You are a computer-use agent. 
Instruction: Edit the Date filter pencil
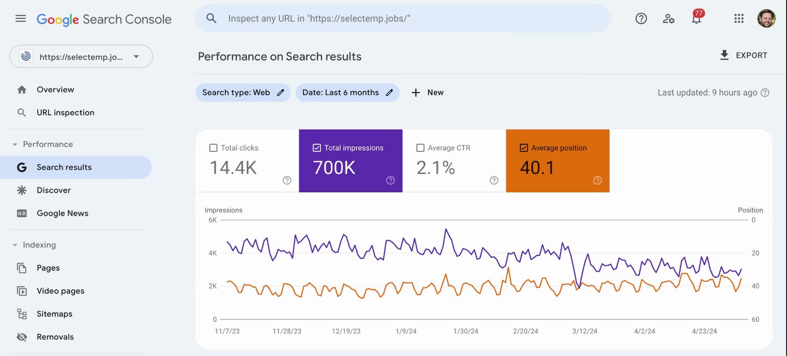pos(389,92)
